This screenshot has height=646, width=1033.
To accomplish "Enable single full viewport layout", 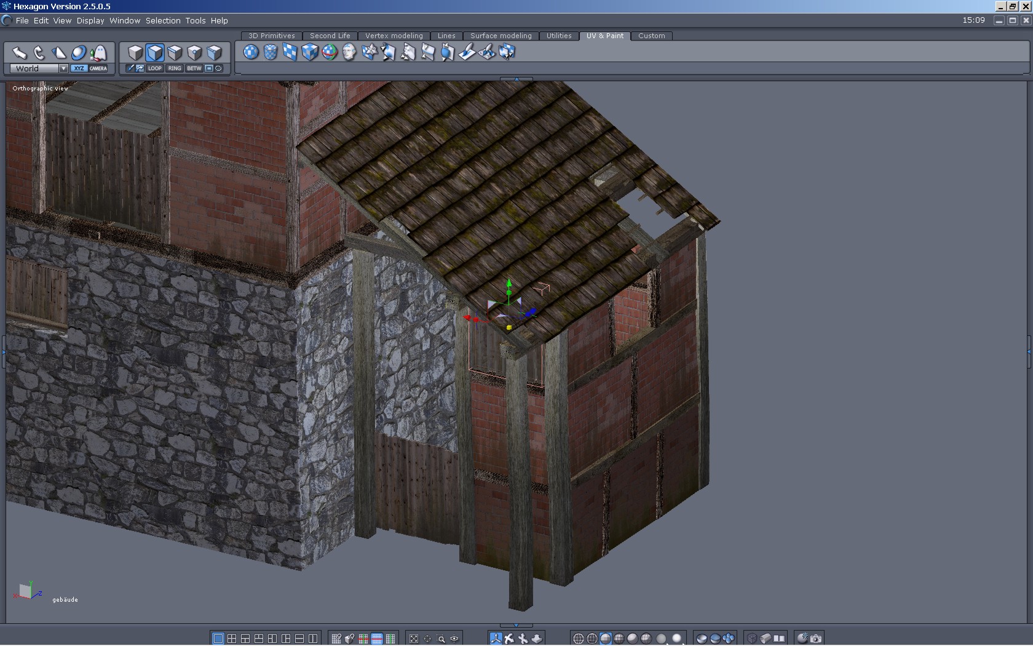I will [218, 639].
